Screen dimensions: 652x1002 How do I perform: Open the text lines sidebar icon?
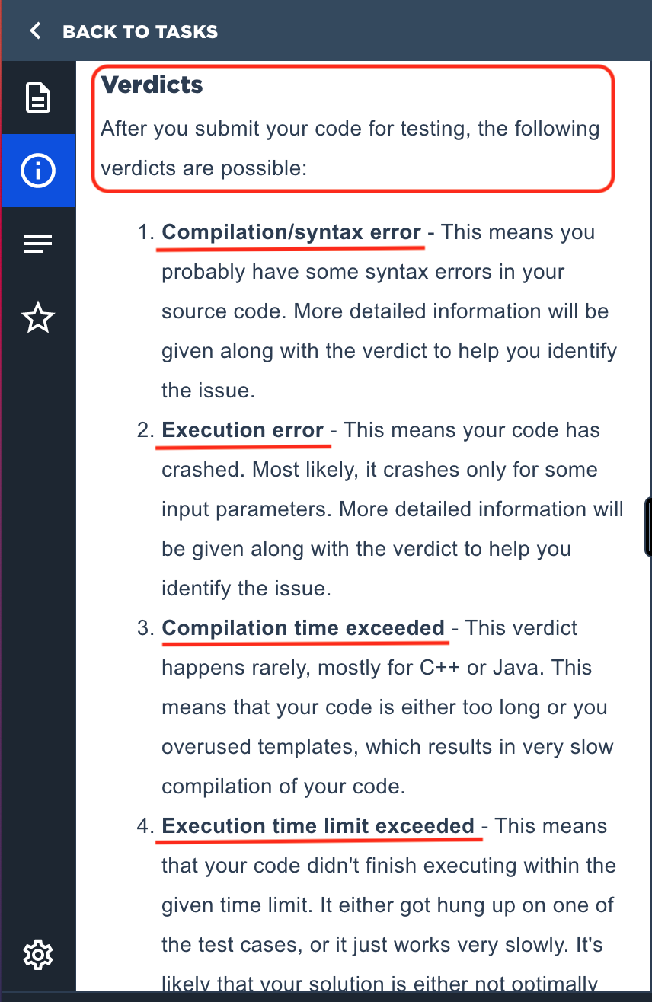[38, 244]
